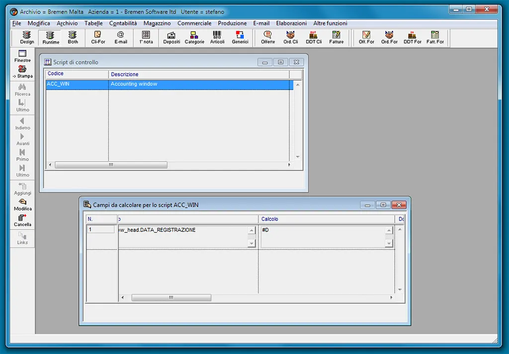The height and width of the screenshot is (354, 509).
Task: Open the Elaborazioni menu
Action: pos(291,23)
